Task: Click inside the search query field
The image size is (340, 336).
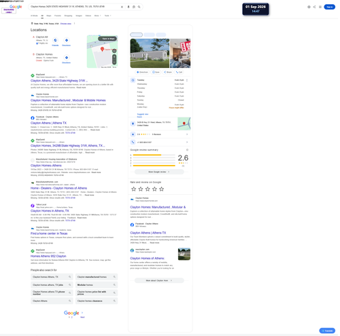Action: point(75,7)
